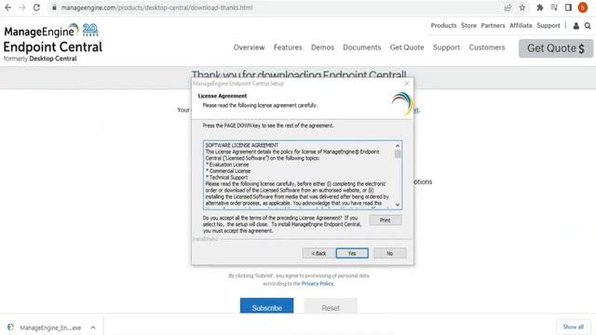Accept license by clicking Yes
Screen dimensions: 596x335
[x=352, y=253]
